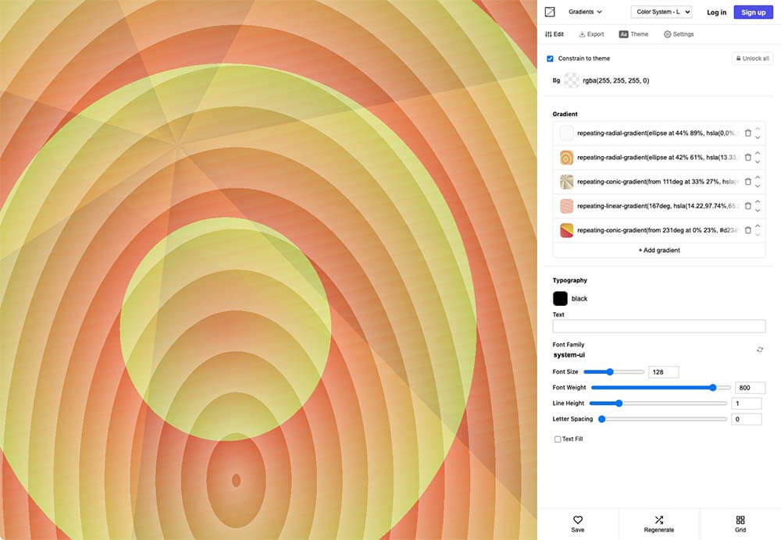
Task: Open swatch of conic-gradient from 231deg
Action: click(566, 230)
